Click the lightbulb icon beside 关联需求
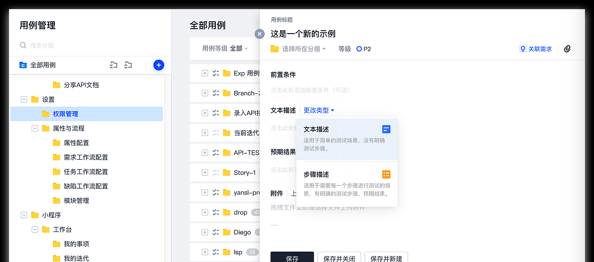594x262 pixels. tap(522, 49)
